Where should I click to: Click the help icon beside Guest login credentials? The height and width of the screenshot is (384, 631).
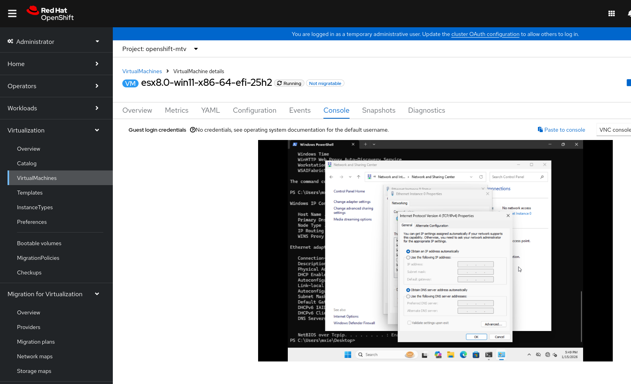coord(193,130)
